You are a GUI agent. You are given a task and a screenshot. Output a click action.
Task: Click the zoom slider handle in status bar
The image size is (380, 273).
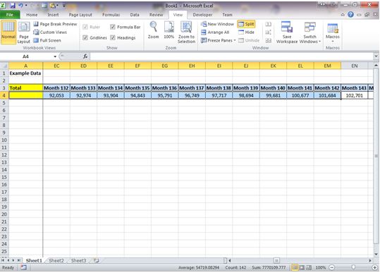(x=353, y=267)
